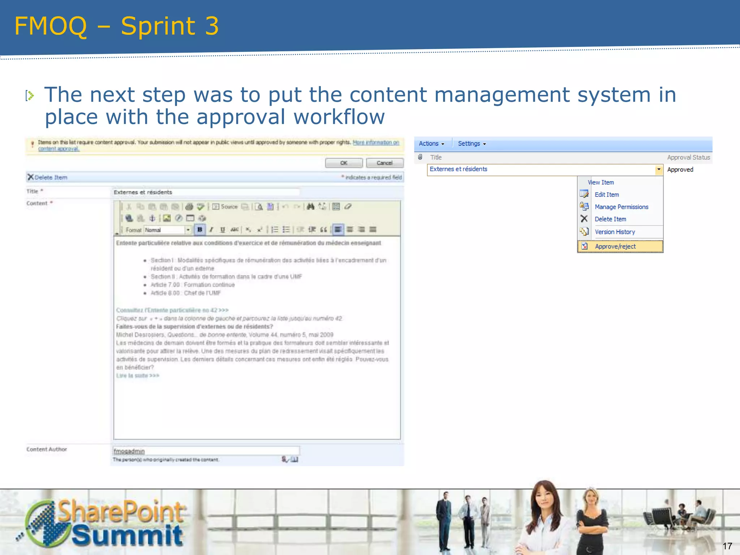Screen dimensions: 740x555
Task: Select Approve/reject menu entry
Action: pyautogui.click(x=620, y=246)
